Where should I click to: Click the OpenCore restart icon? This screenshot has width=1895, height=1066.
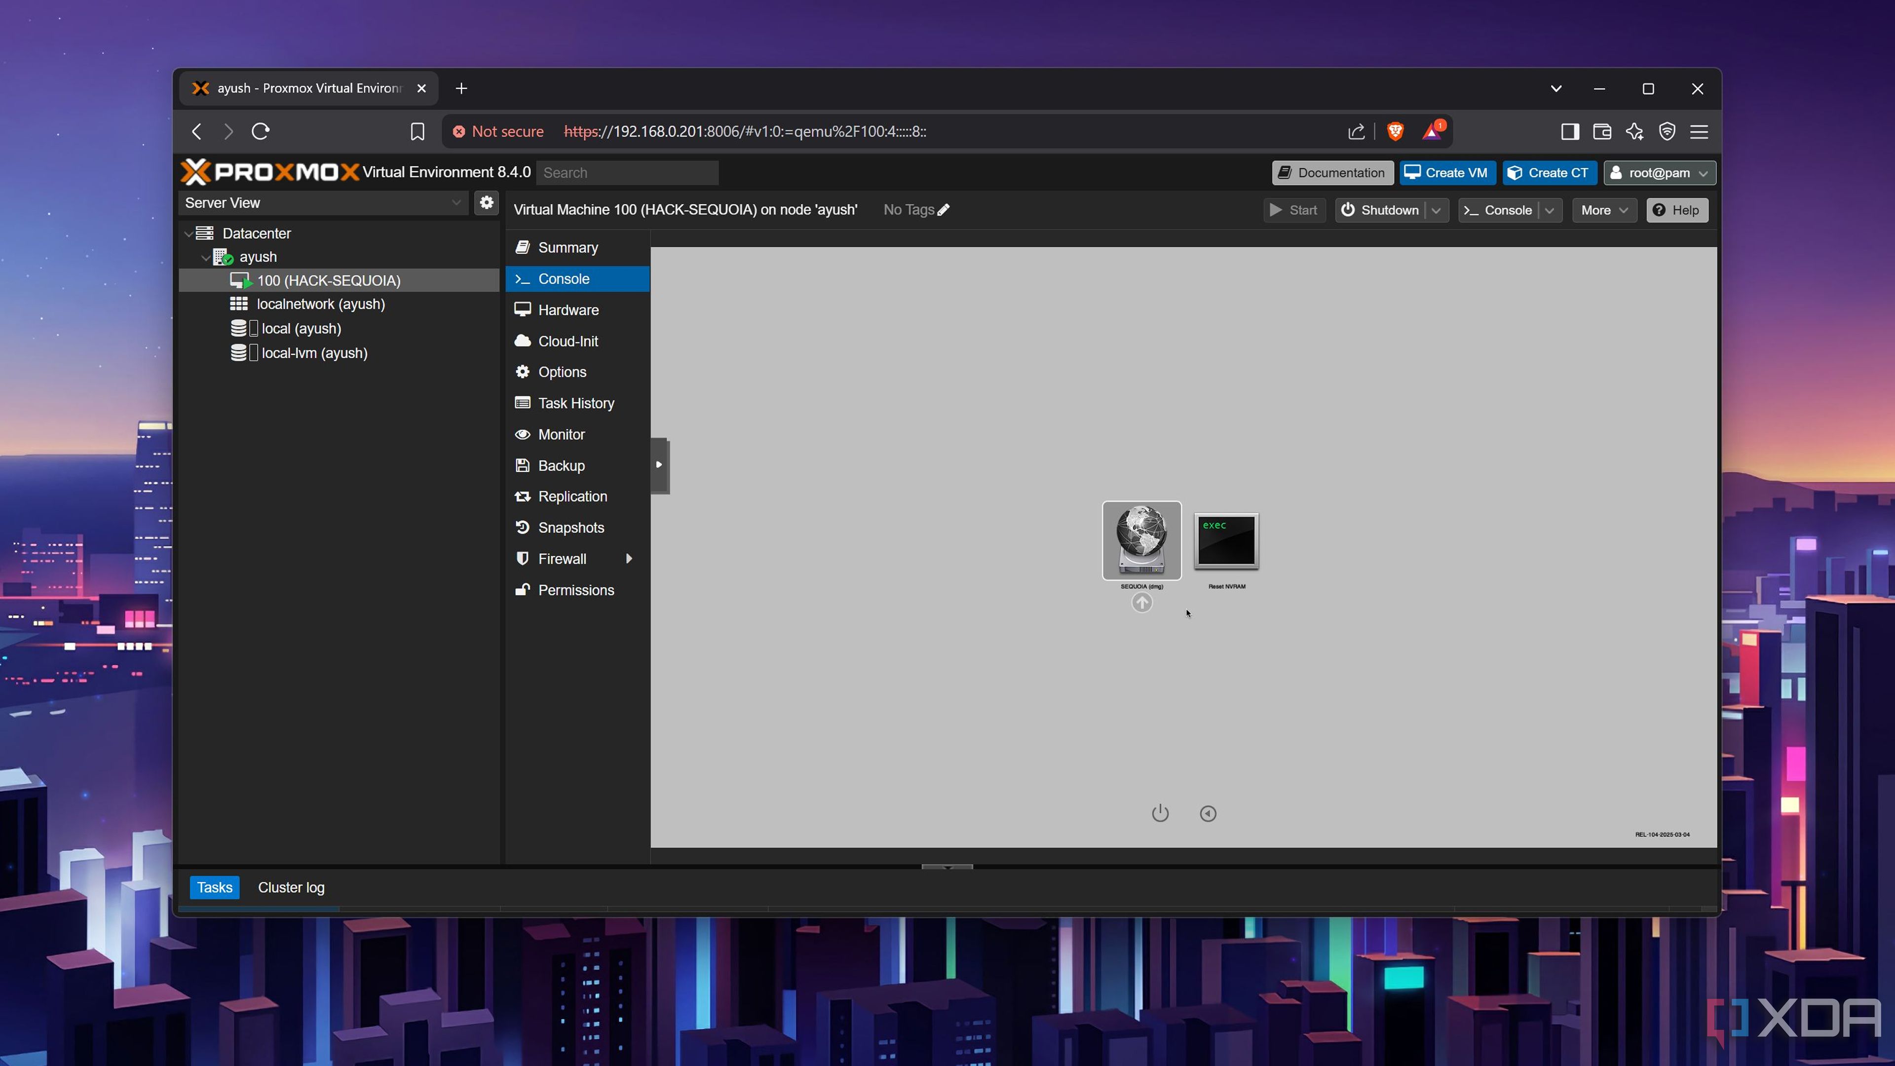pyautogui.click(x=1208, y=814)
